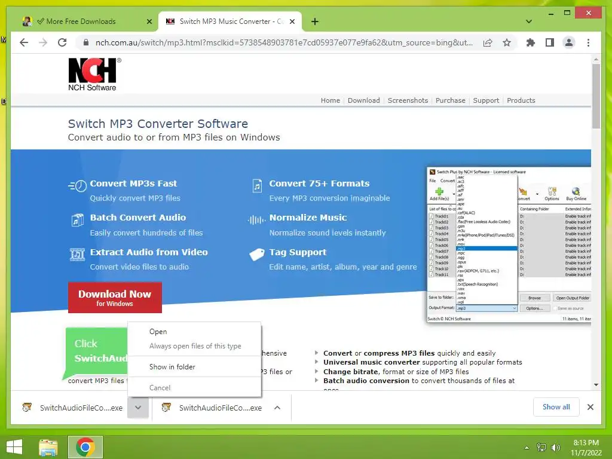Click the browser forward arrow
Screen dimensions: 612x459
pyautogui.click(x=43, y=42)
